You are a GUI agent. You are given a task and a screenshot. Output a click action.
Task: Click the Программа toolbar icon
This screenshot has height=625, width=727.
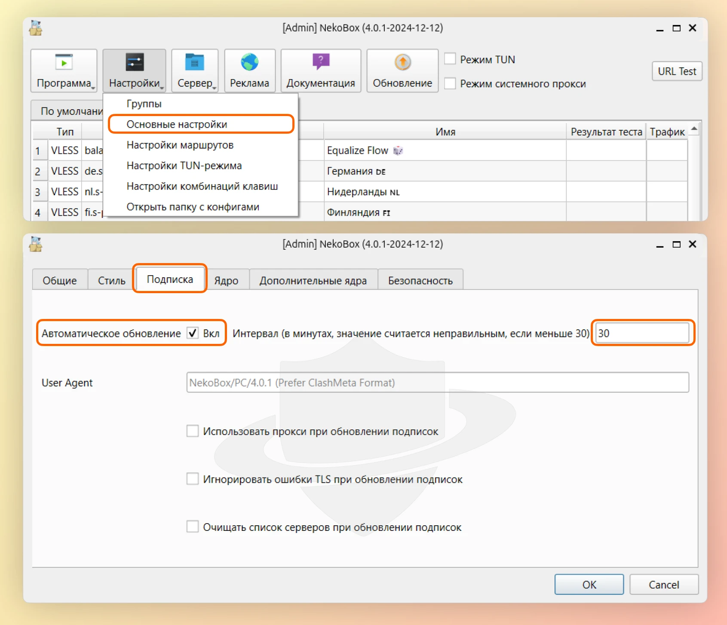click(64, 63)
